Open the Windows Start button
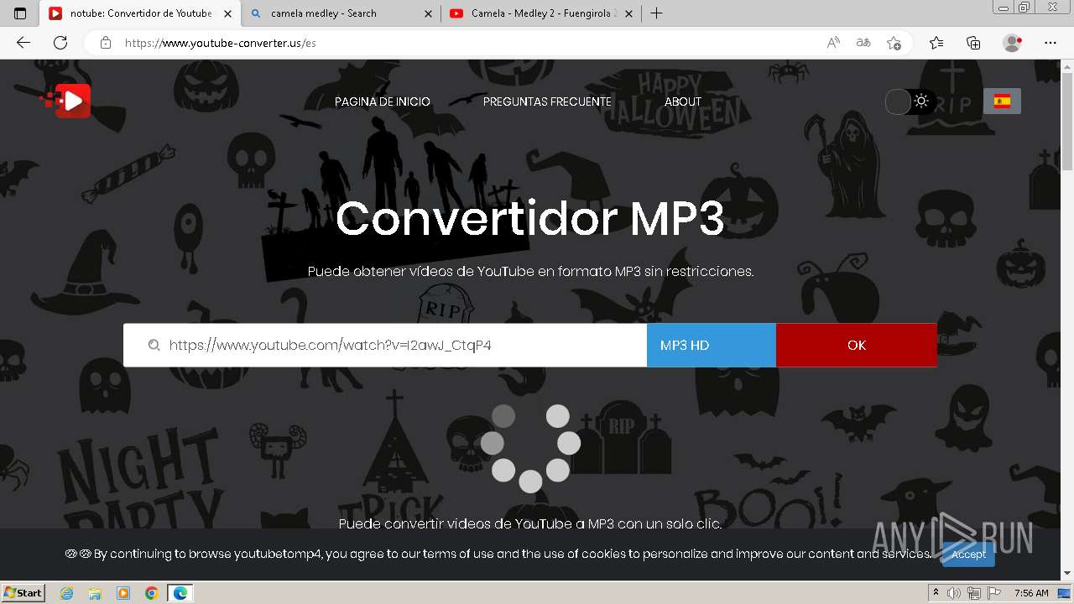The width and height of the screenshot is (1074, 604). tap(23, 593)
